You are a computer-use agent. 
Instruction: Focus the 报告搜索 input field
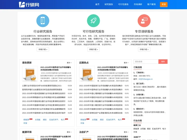[146, 61]
